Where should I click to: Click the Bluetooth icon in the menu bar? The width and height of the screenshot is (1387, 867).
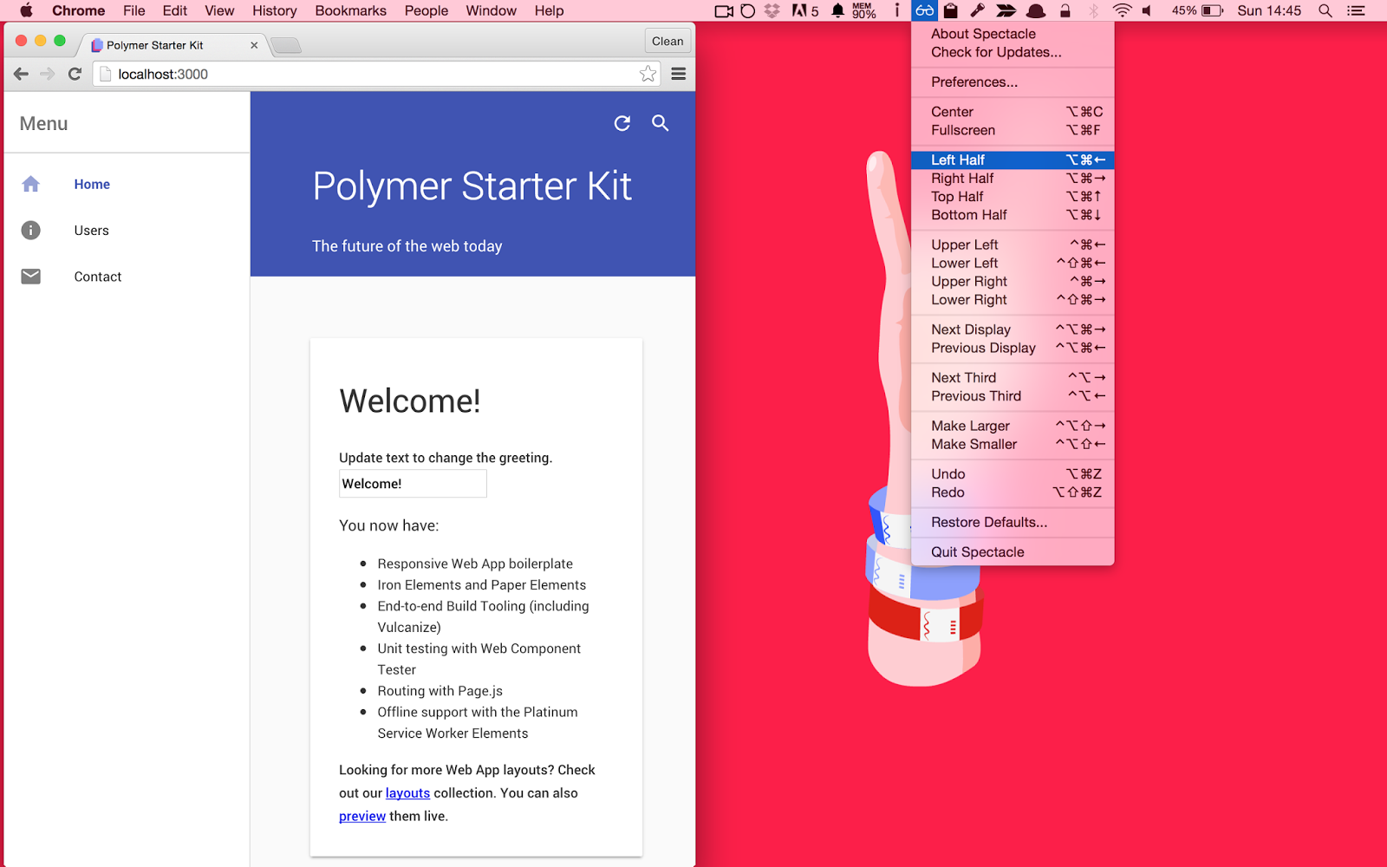coord(1093,10)
